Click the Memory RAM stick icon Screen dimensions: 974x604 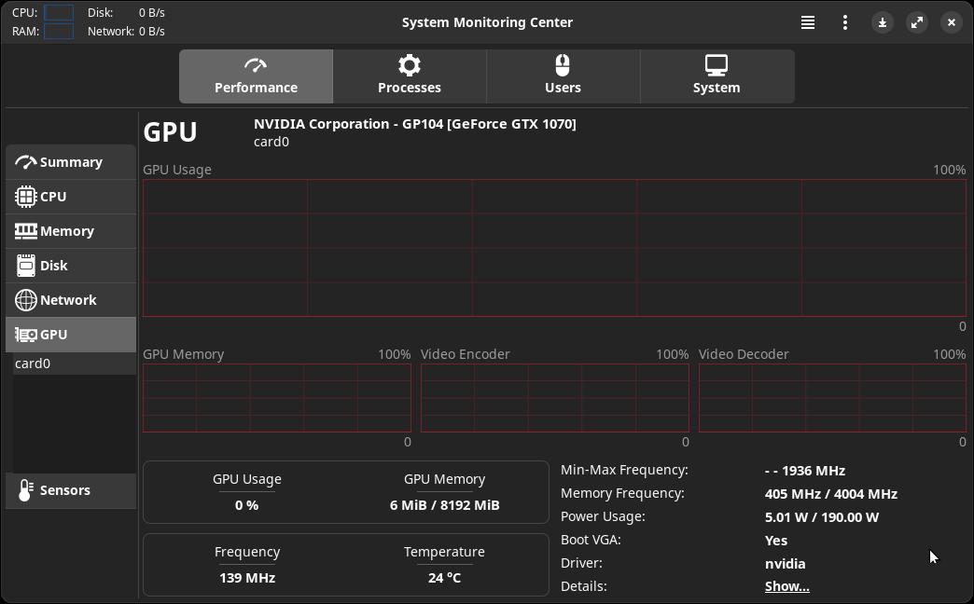[x=26, y=231]
